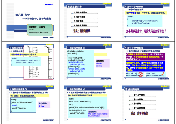Click '2. 指针与函数' on slide 9
The image size is (176, 124).
pos(137,99)
